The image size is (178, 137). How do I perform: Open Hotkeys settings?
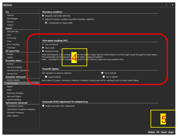(10, 25)
